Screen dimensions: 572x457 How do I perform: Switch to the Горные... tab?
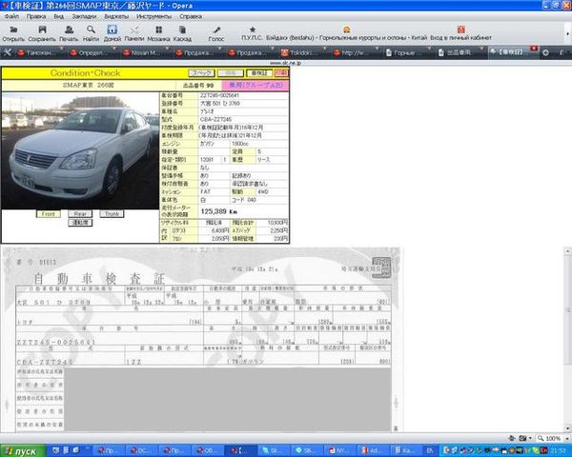pyautogui.click(x=410, y=52)
